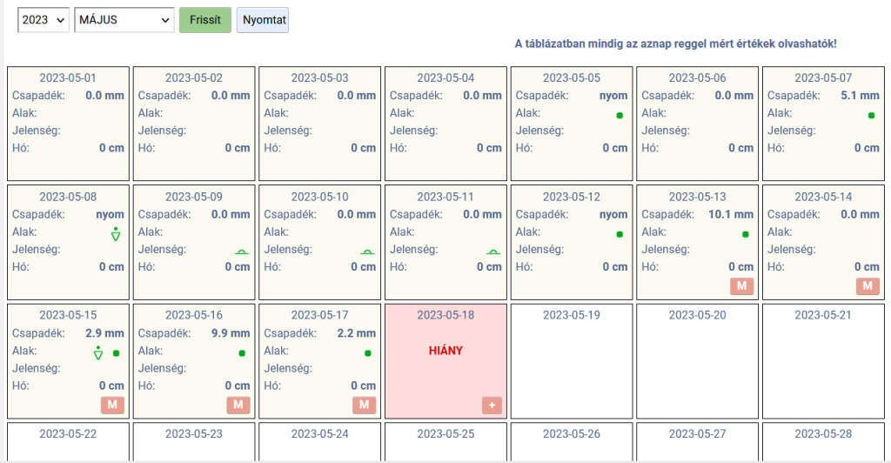Click the green rain dot on 2023-05-05
This screenshot has height=463, width=891.
[x=620, y=115]
